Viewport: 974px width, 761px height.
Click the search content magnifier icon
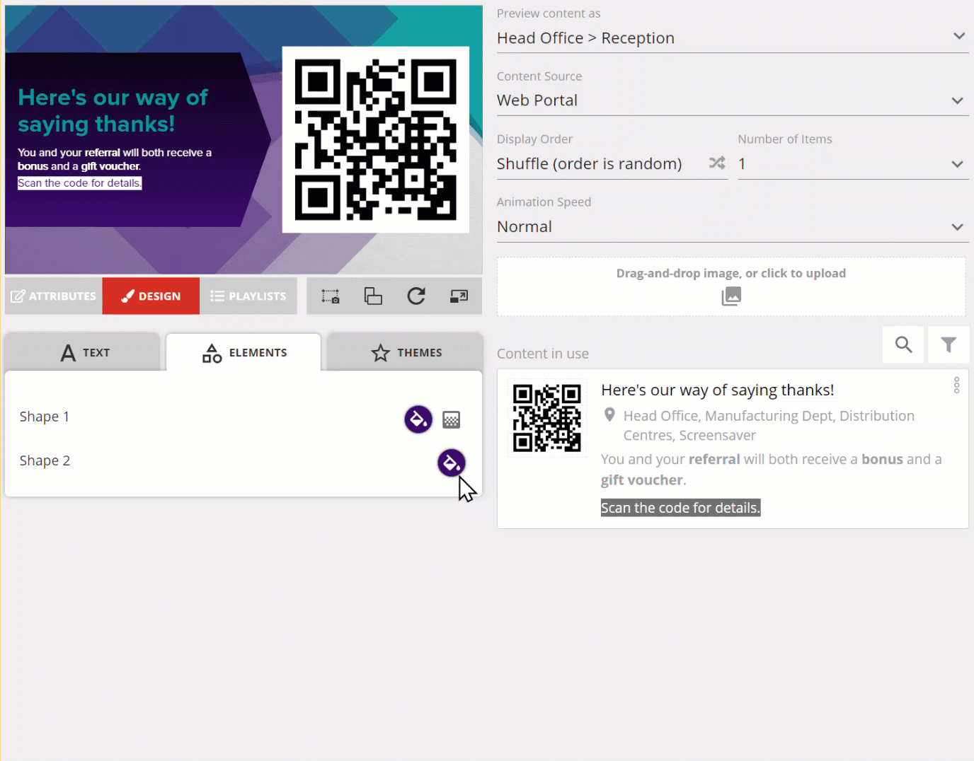coord(903,344)
